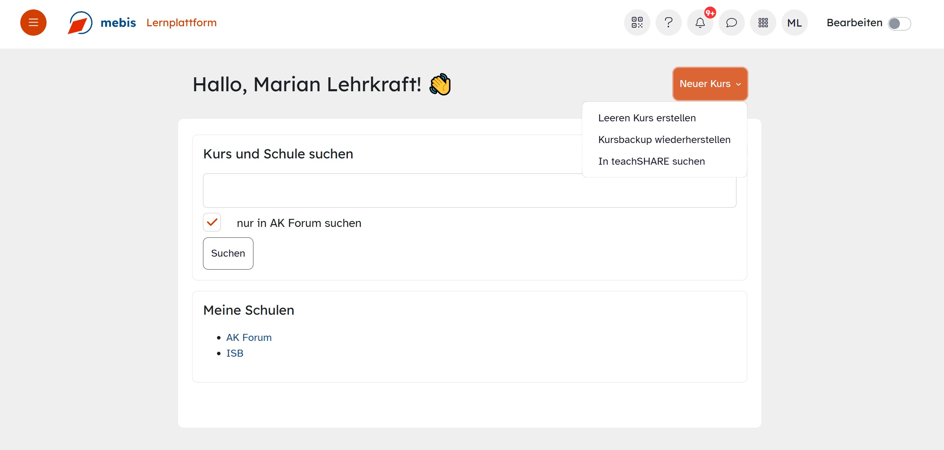The width and height of the screenshot is (944, 450).
Task: Open the messages speech bubble icon
Action: tap(732, 23)
